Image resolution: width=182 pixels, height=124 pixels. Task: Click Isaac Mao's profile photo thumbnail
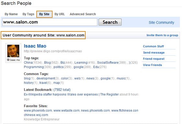(x=13, y=51)
